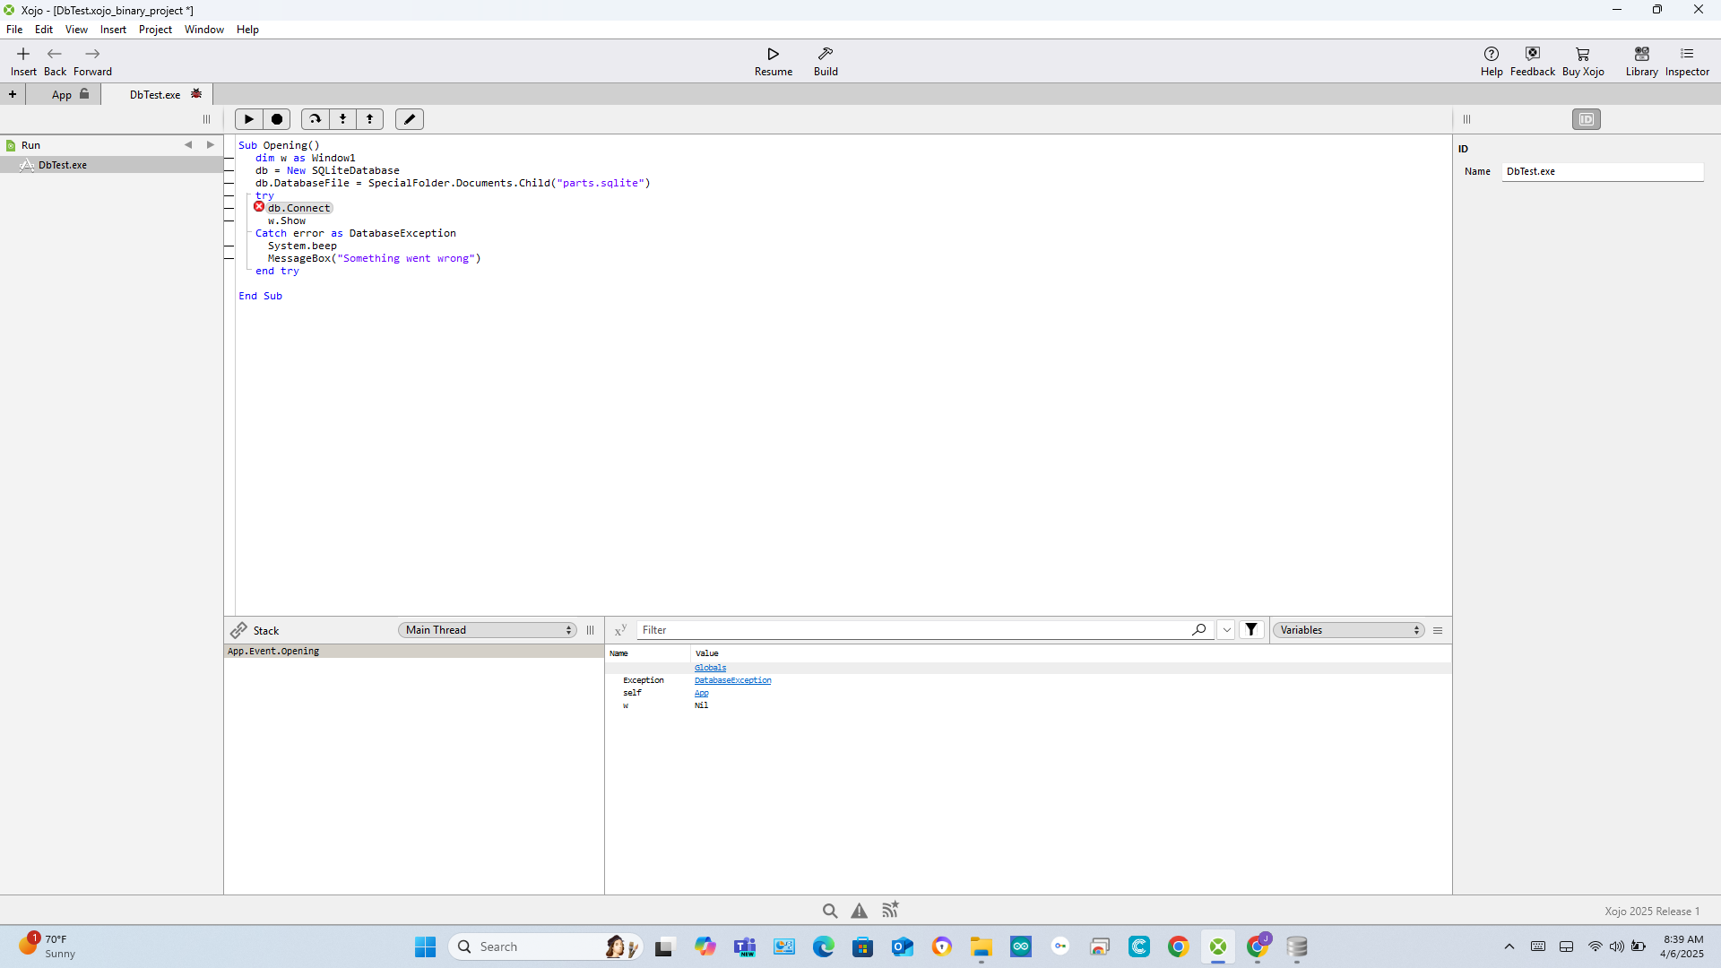Click the Run header in navigator
The height and width of the screenshot is (968, 1721).
(30, 145)
